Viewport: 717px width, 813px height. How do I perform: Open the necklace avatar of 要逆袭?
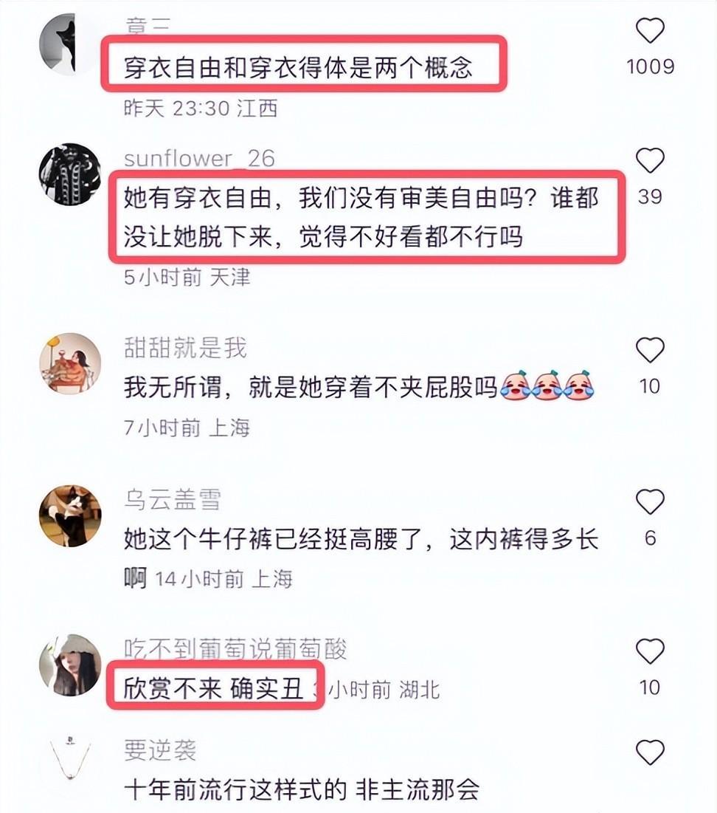pyautogui.click(x=70, y=760)
